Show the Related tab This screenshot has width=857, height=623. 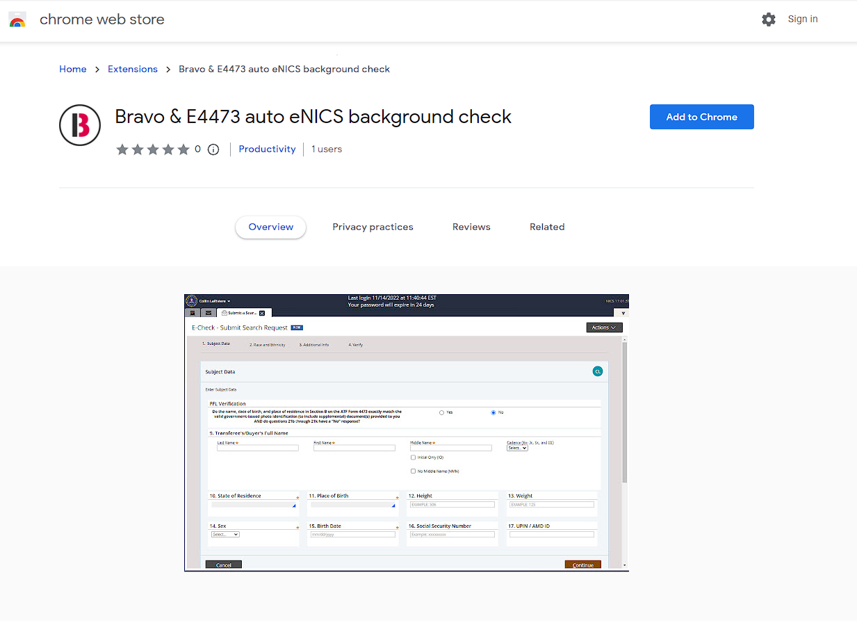click(547, 227)
